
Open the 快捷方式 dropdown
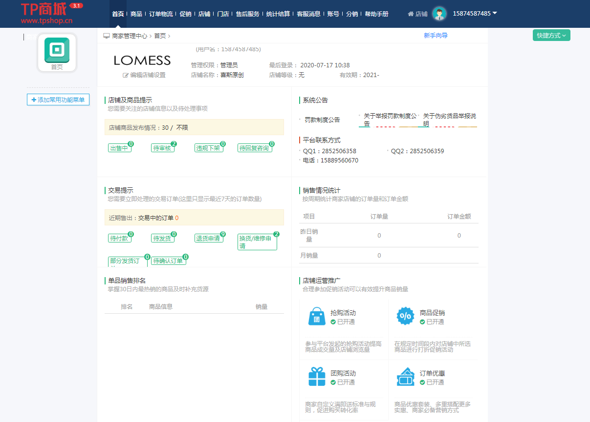coord(551,35)
